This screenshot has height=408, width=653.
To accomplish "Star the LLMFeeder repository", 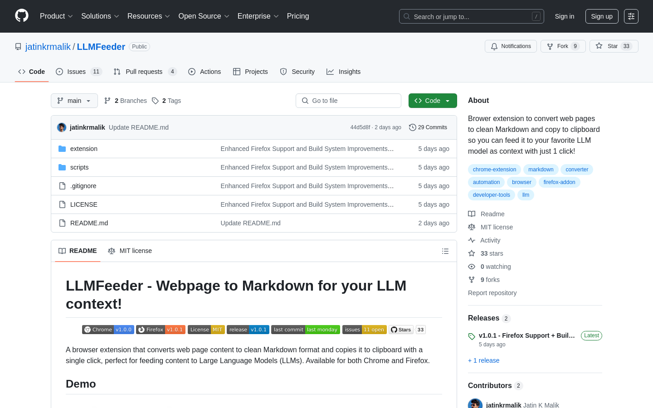I will 614,46.
